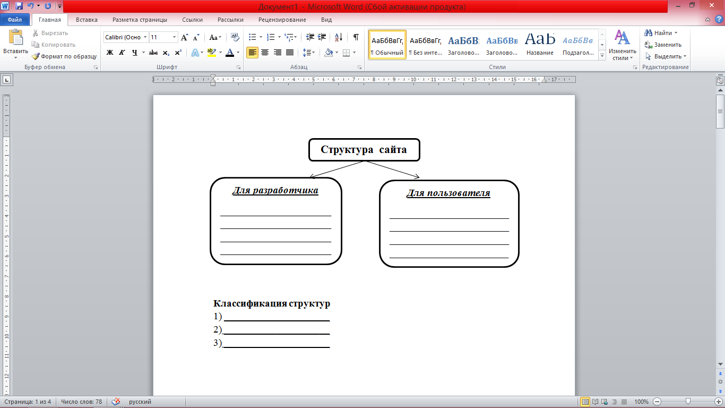This screenshot has width=725, height=408.
Task: Expand the styles gallery More button
Action: click(x=602, y=55)
